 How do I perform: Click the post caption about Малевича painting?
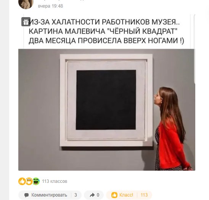pos(106,31)
